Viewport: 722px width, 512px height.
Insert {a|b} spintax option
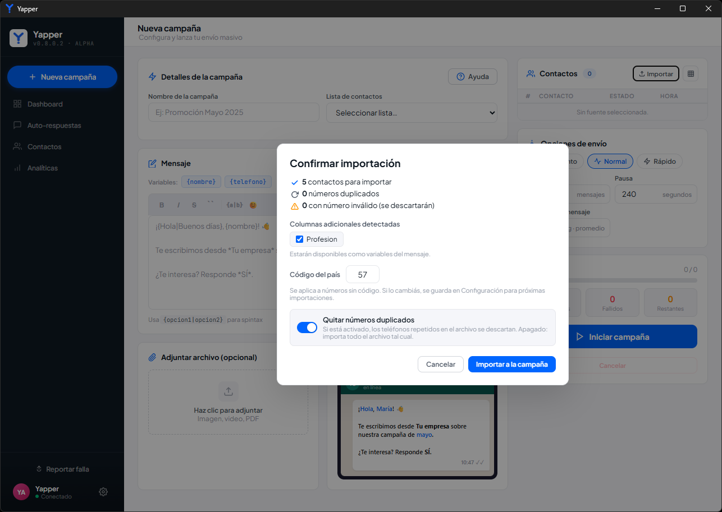click(234, 205)
